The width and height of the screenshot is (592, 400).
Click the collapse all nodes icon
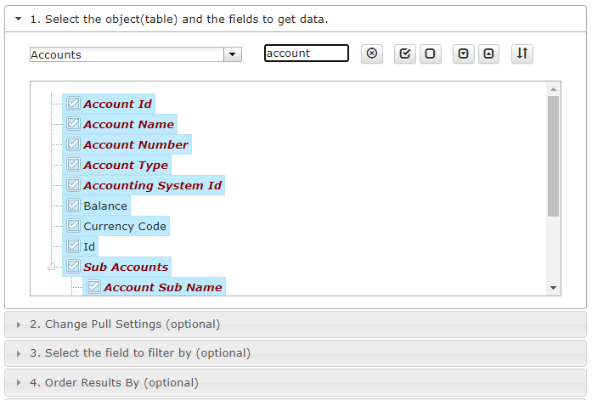[x=488, y=54]
